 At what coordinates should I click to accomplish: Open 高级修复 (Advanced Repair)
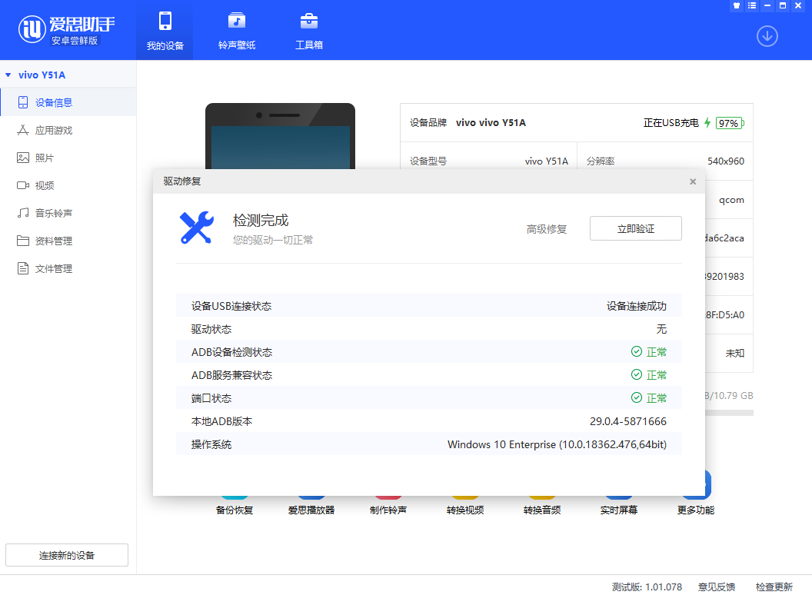(x=547, y=228)
